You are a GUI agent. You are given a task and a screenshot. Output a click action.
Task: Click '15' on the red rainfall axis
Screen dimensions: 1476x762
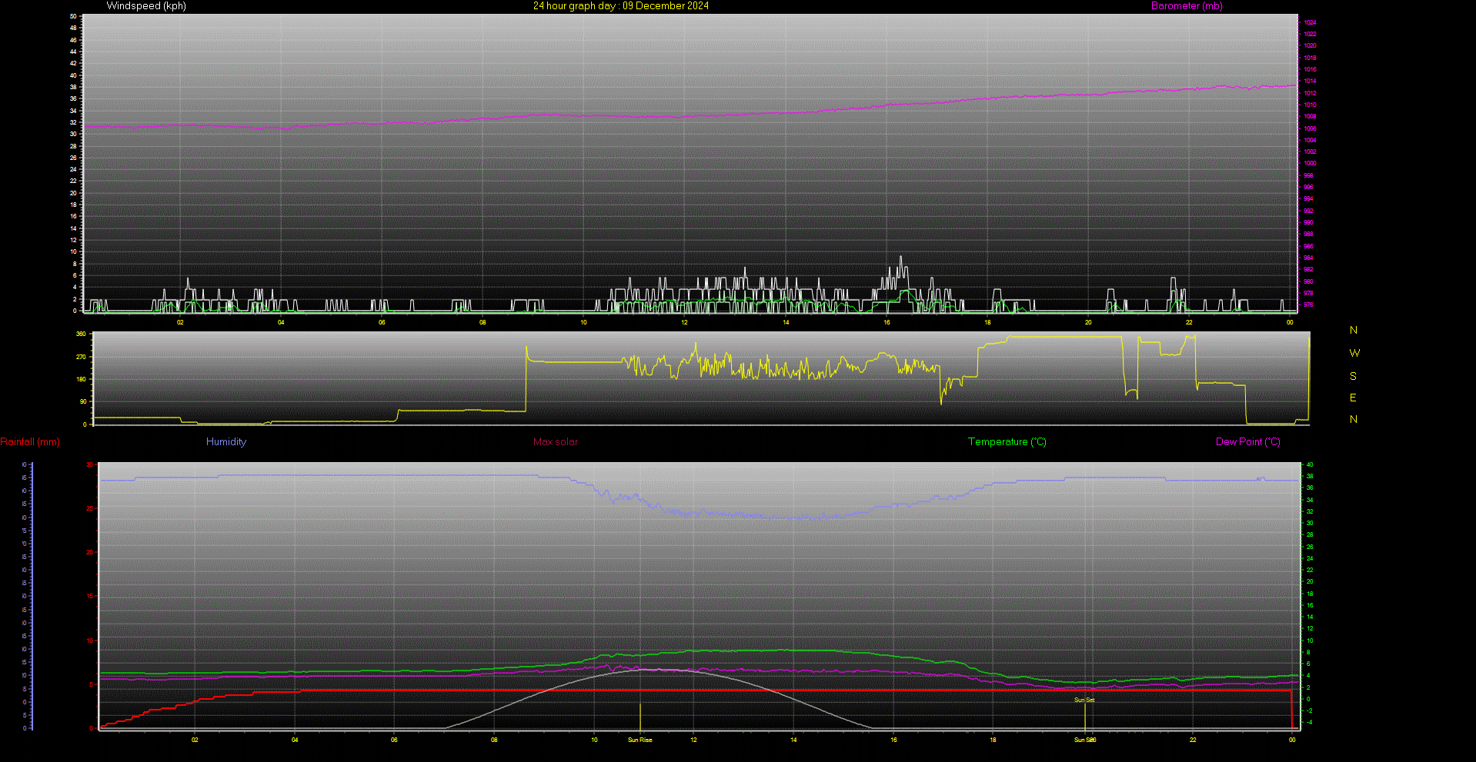pyautogui.click(x=90, y=597)
